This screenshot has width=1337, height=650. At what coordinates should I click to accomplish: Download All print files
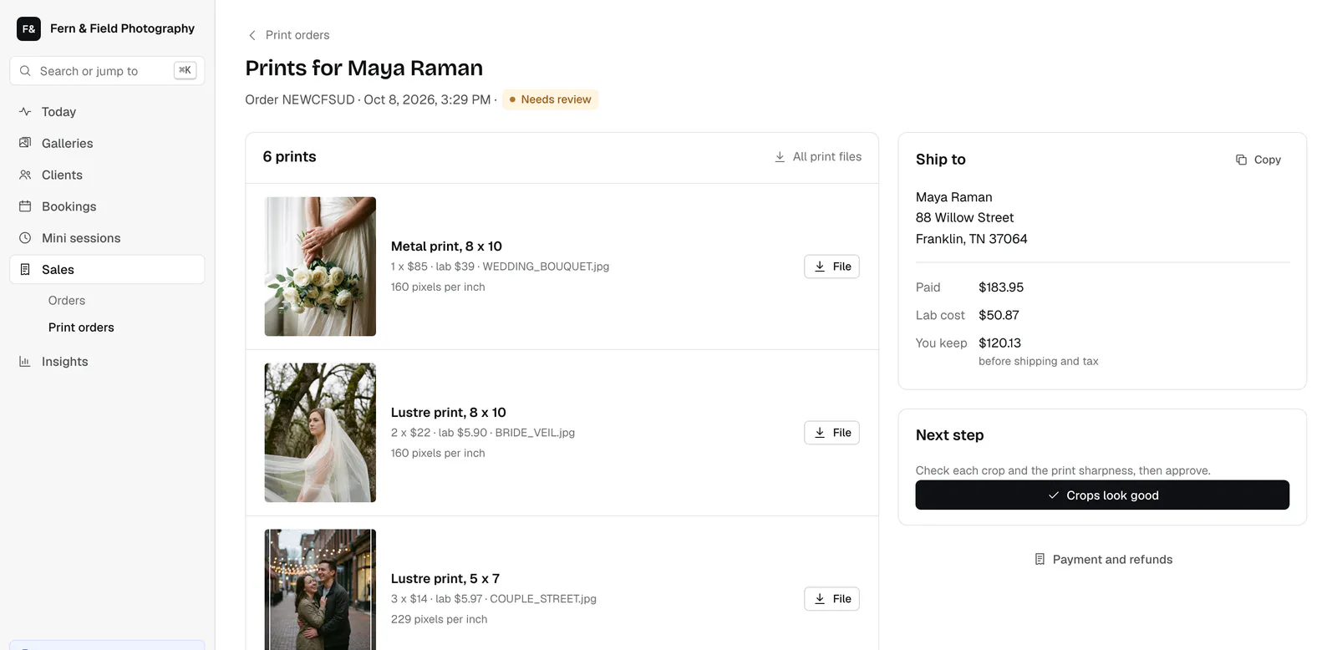[818, 157]
